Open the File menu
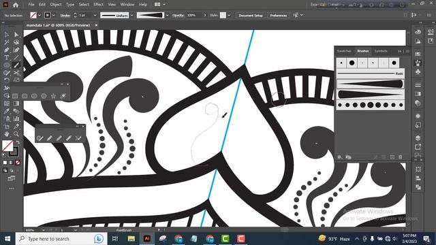Screen dimensions: 436x245 31,5
